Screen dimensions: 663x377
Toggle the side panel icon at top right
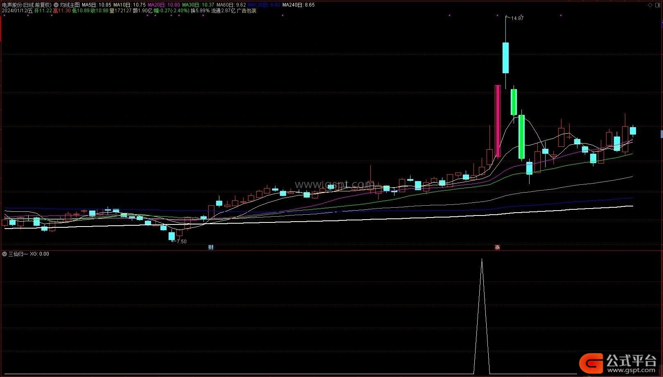click(x=657, y=5)
